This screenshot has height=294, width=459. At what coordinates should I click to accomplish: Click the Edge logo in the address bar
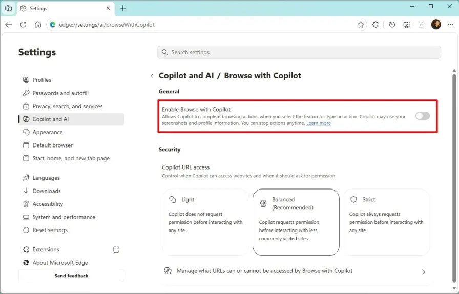[53, 25]
